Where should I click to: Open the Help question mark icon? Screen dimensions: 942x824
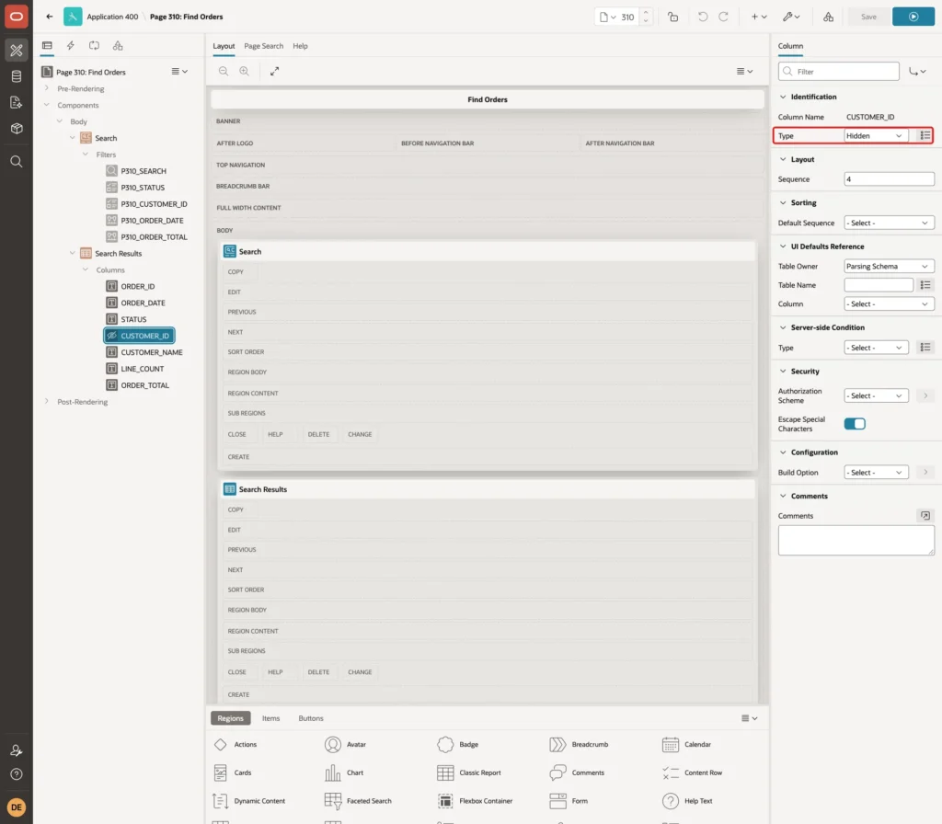(17, 774)
